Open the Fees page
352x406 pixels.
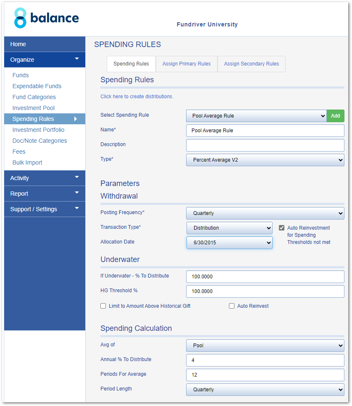(19, 152)
